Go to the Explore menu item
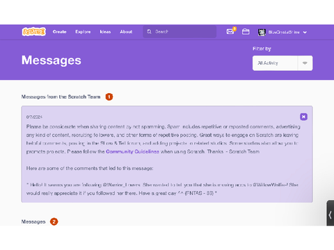Image resolution: width=334 pixels, height=250 pixels. coord(83,32)
